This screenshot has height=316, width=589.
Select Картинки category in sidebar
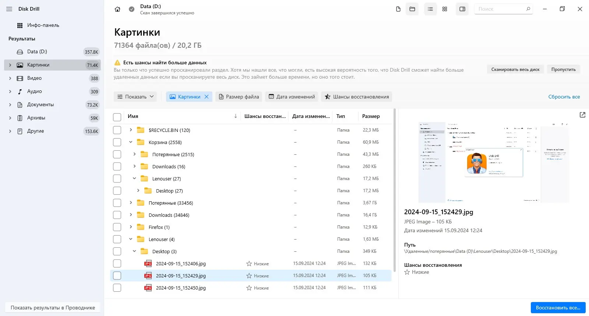[52, 65]
